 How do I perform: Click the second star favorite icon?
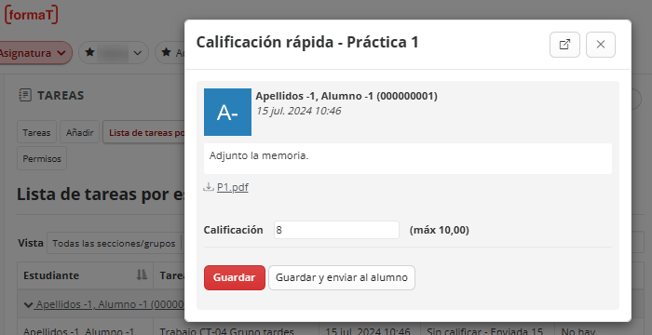click(x=167, y=52)
